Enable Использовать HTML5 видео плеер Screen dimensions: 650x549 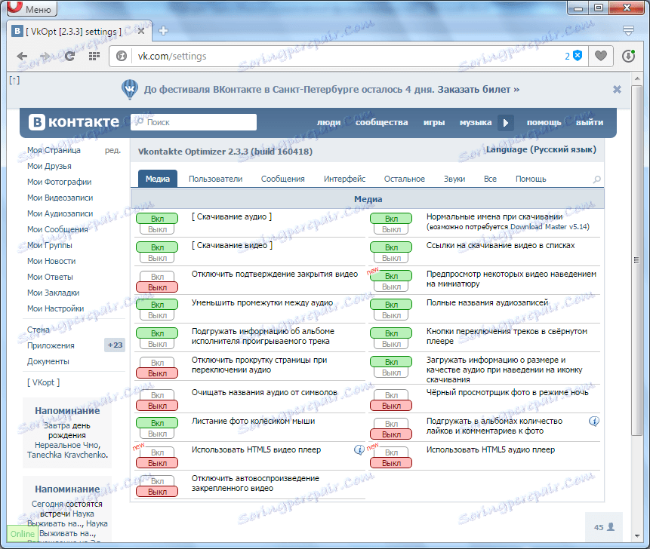pyautogui.click(x=157, y=452)
